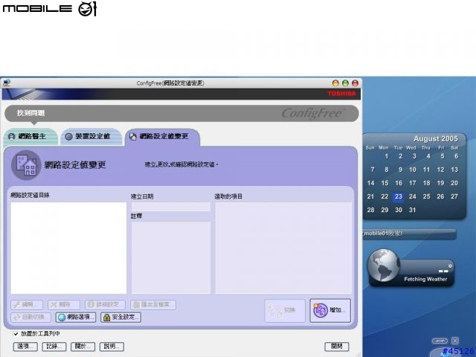This screenshot has height=357, width=476.
Task: Open the 記錄 log button
Action: (54, 347)
